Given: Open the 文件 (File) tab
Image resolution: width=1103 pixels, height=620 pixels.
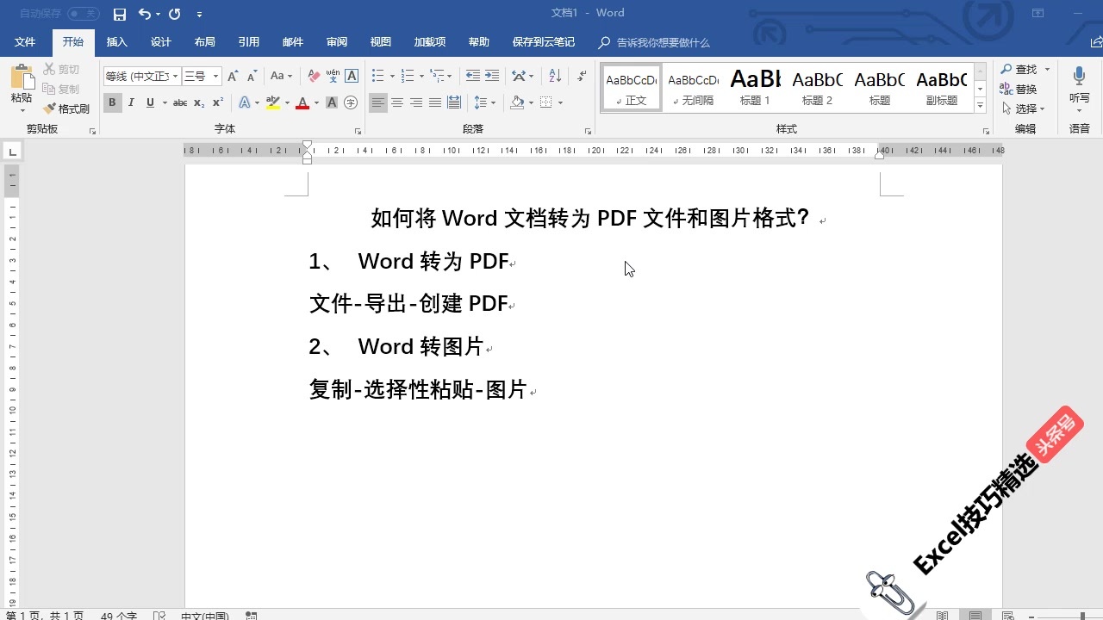Looking at the screenshot, I should pos(25,42).
